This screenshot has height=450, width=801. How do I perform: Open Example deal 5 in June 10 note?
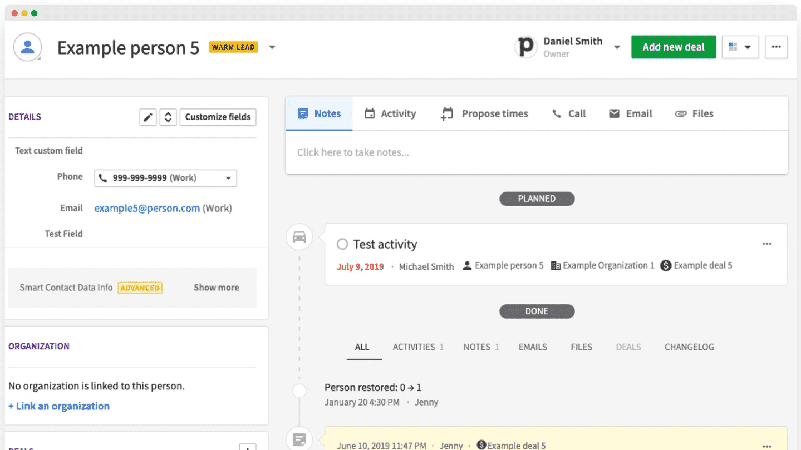click(x=516, y=446)
